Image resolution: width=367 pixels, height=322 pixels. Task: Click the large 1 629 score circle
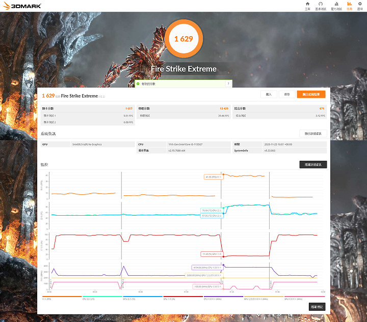coord(183,39)
